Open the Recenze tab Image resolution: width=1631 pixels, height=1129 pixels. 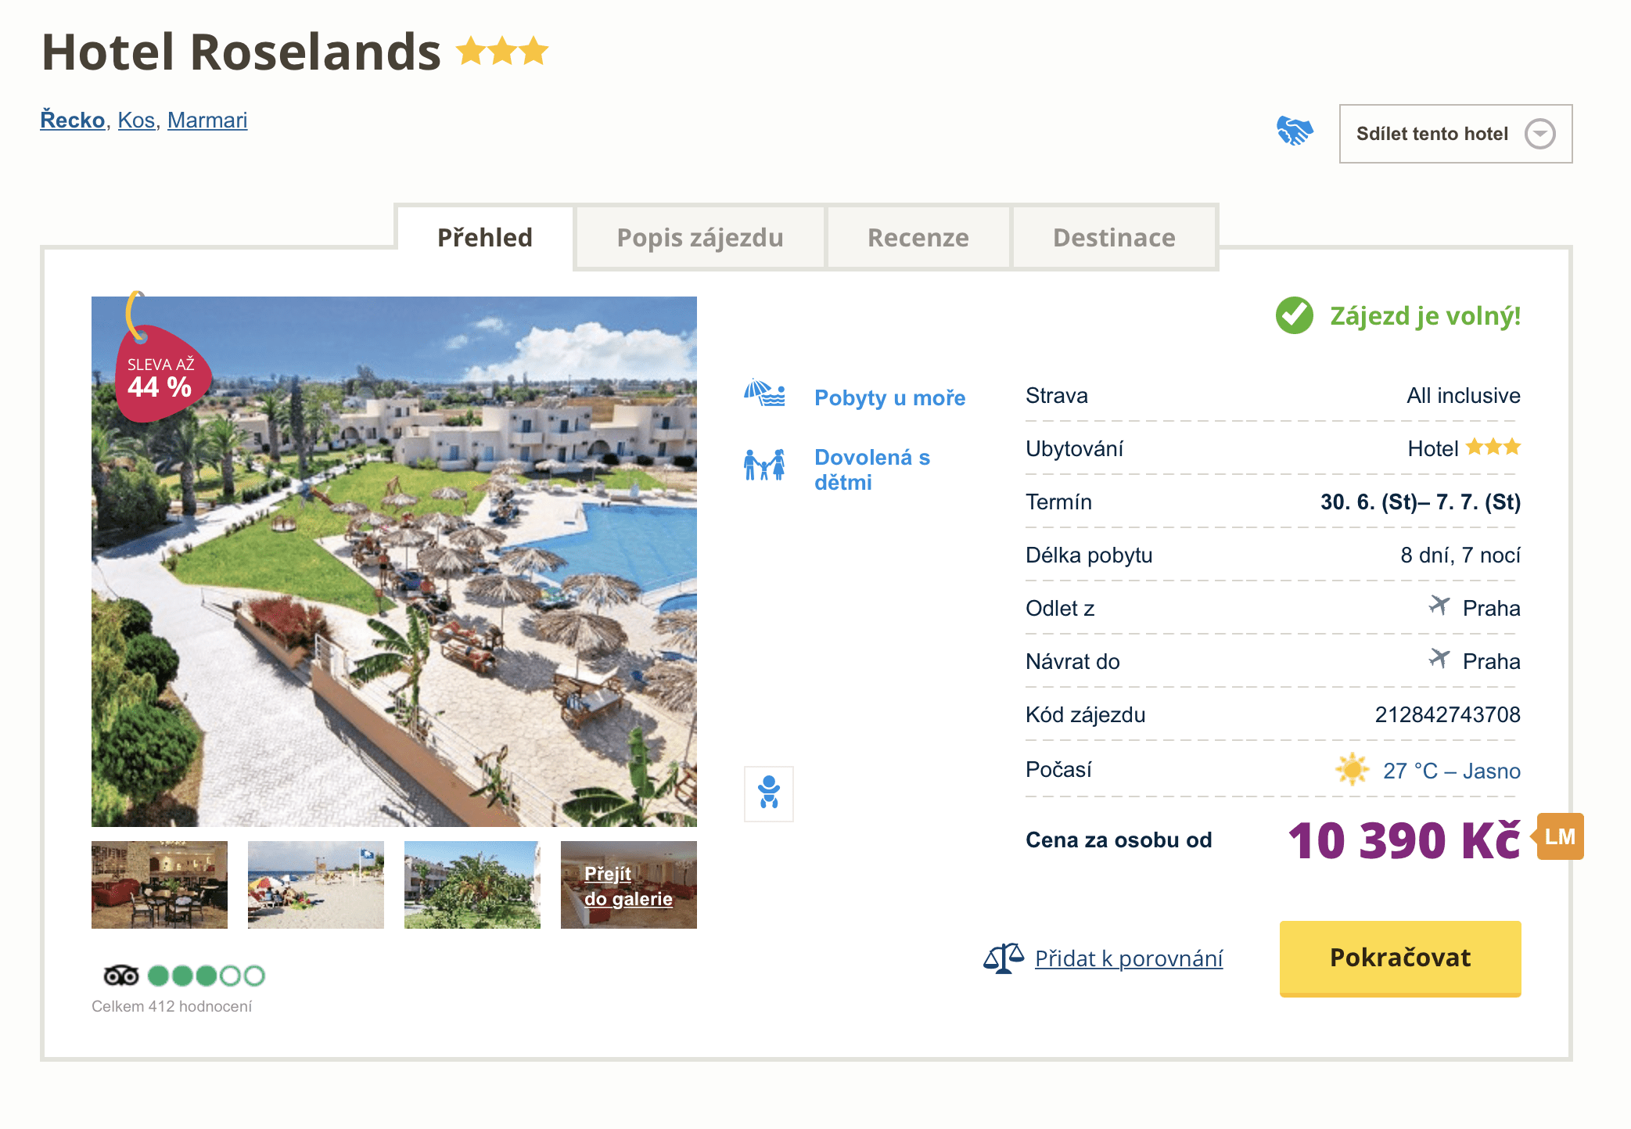[918, 238]
